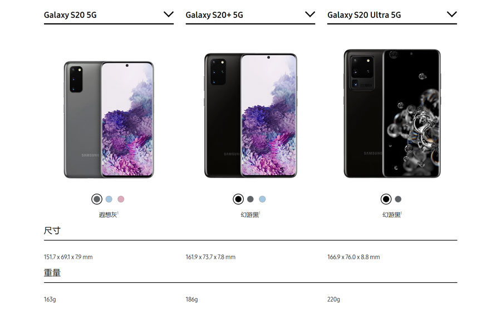This screenshot has height=310, width=501.
Task: Click the black Galaxy S20+ phone image
Action: (250, 115)
